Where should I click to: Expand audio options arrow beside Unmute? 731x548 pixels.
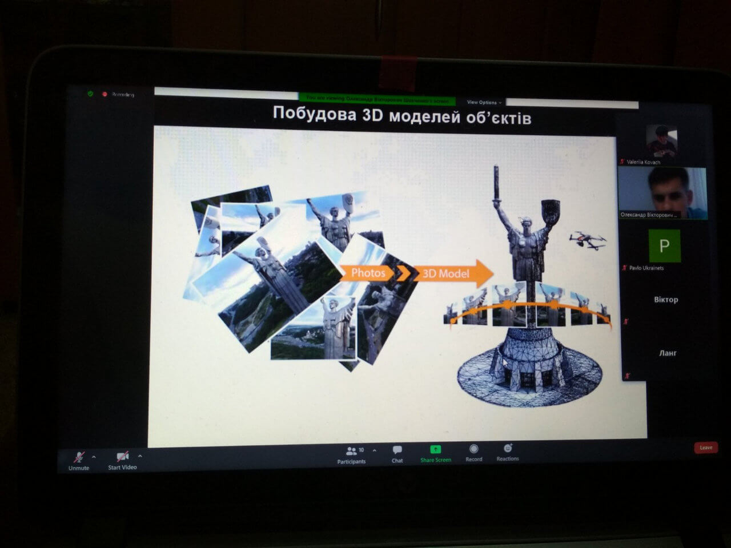(94, 457)
